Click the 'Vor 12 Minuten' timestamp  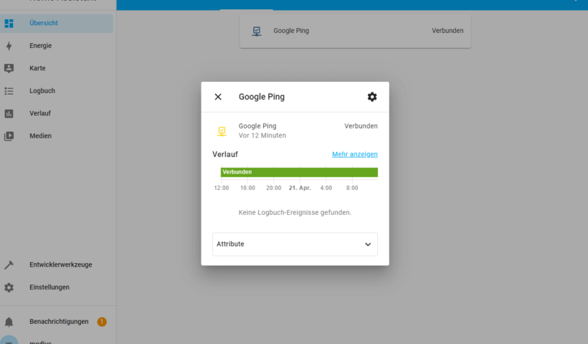coord(262,135)
